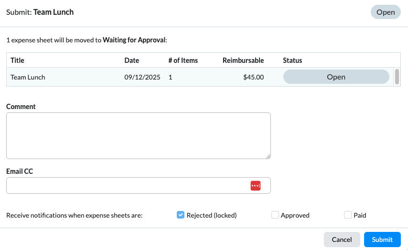Image resolution: width=408 pixels, height=250 pixels.
Task: Click the resize handle of Comment box
Action: tap(268, 156)
